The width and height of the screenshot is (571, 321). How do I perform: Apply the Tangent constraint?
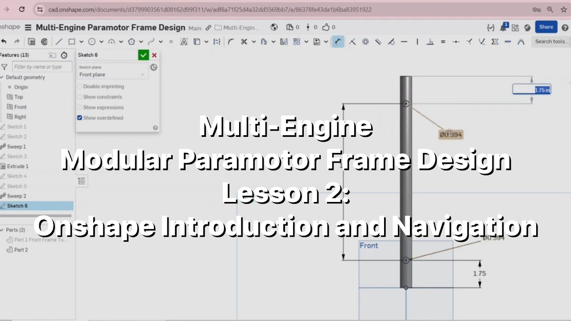391,41
